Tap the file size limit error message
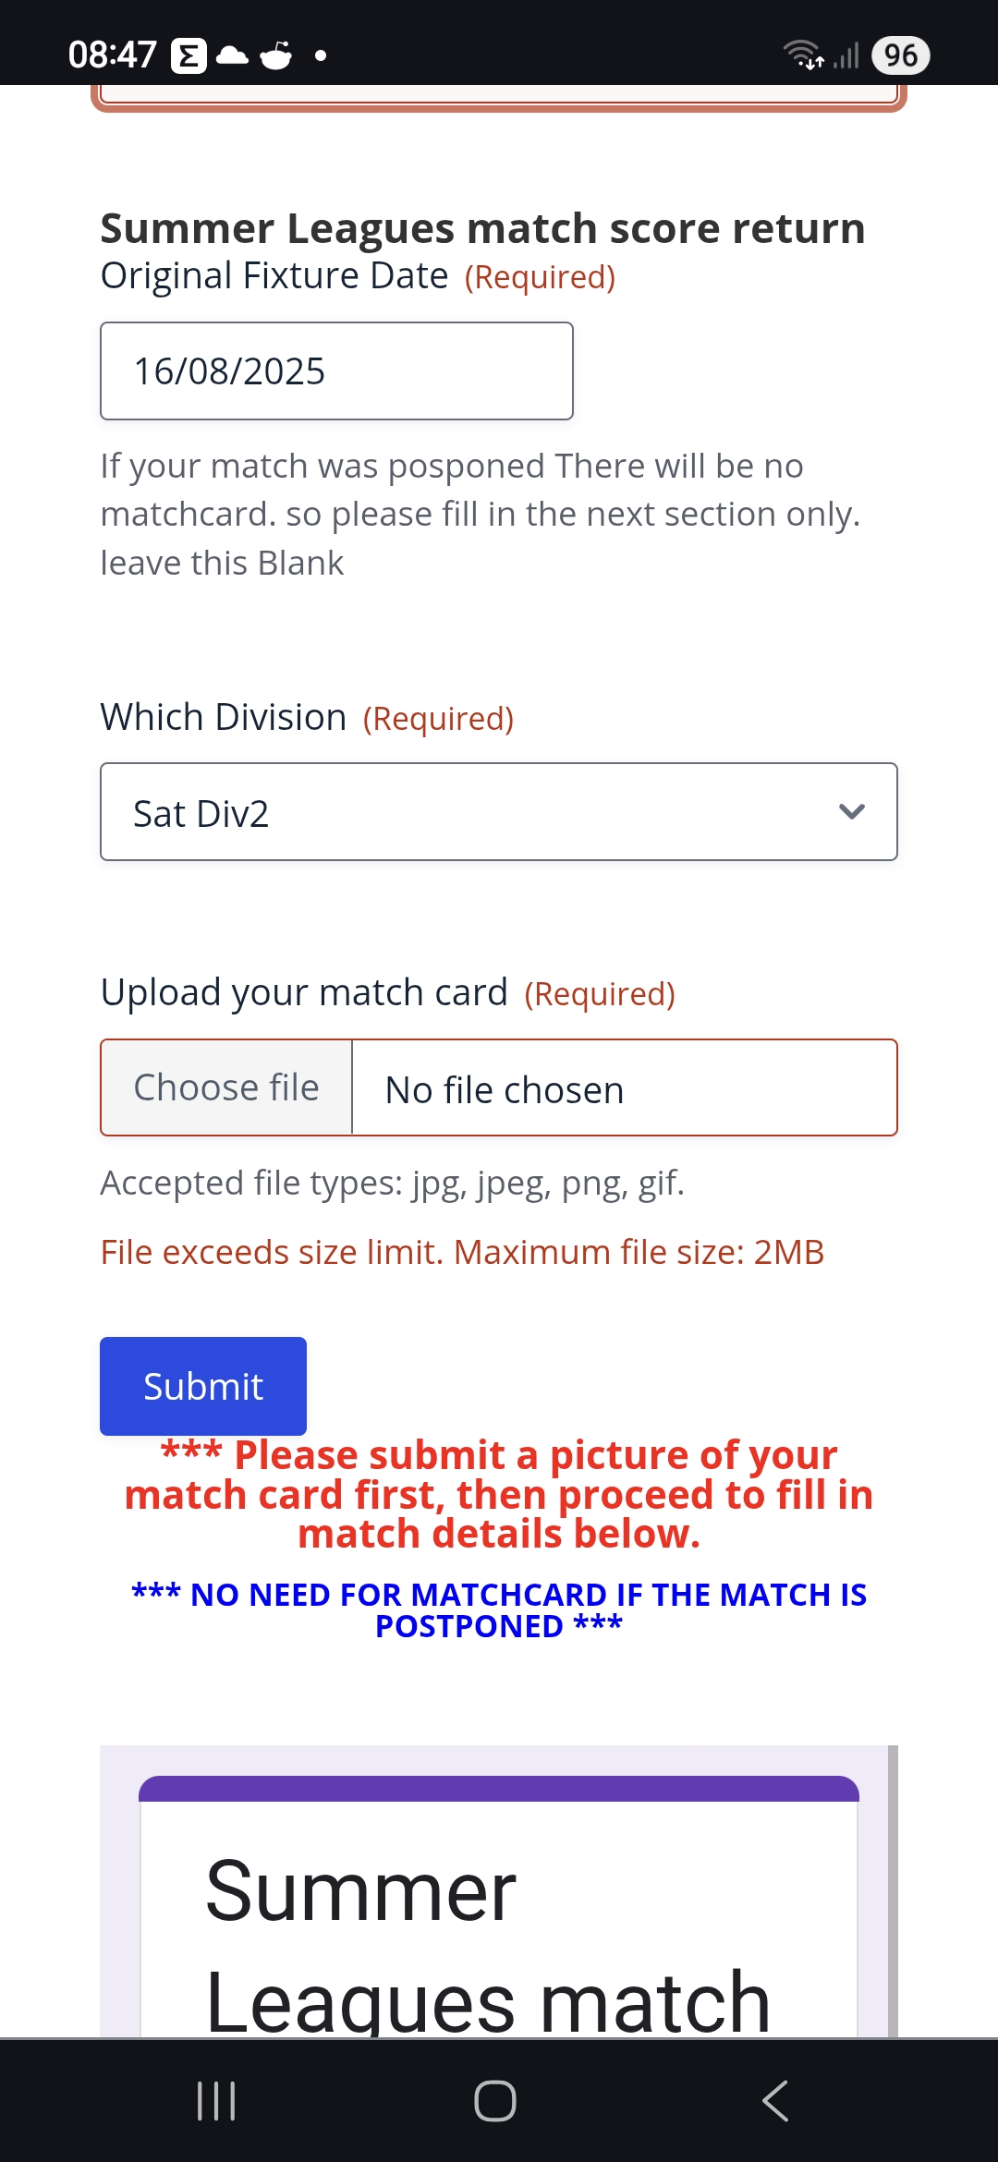The image size is (998, 2162). [x=462, y=1252]
